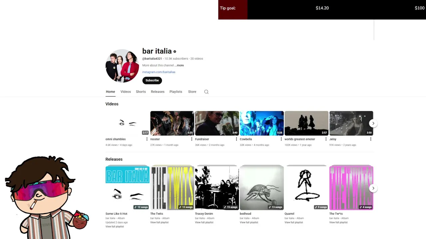Viewport: 426px width, 239px height.
Task: View full playlist for Some Like It Hot
Action: pos(114,226)
